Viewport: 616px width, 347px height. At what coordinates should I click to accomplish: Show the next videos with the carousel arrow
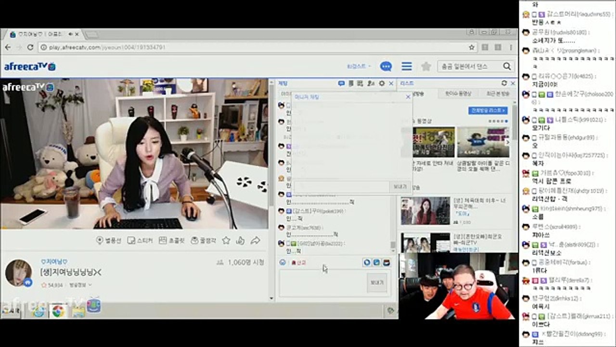tap(507, 142)
